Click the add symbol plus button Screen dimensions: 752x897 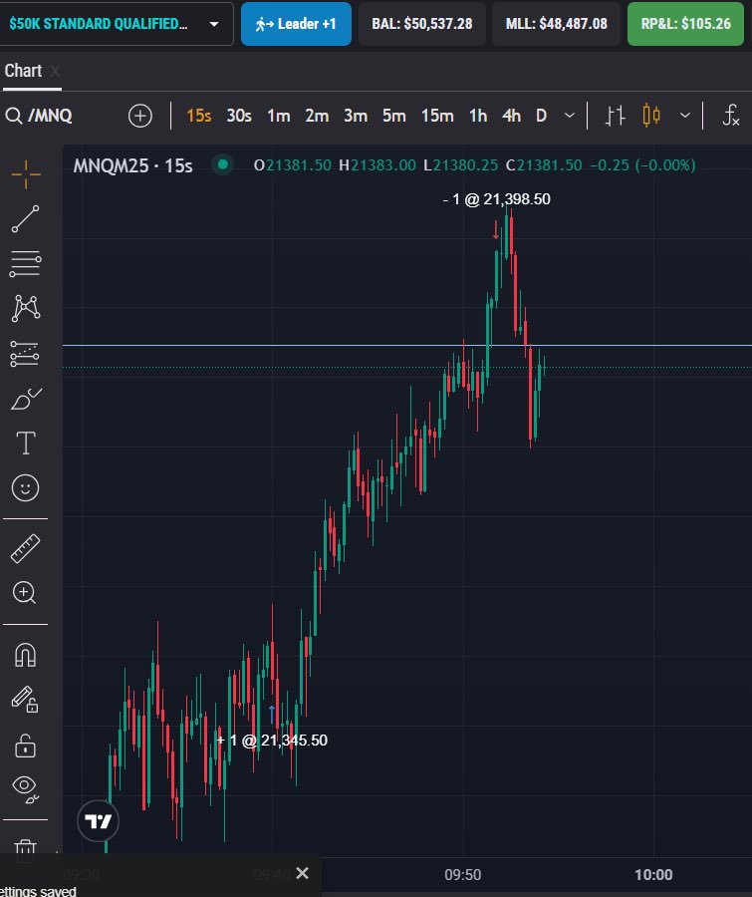pos(140,116)
